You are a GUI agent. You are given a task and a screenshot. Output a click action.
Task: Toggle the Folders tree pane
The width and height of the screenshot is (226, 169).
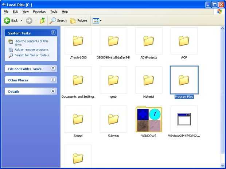[x=79, y=21]
